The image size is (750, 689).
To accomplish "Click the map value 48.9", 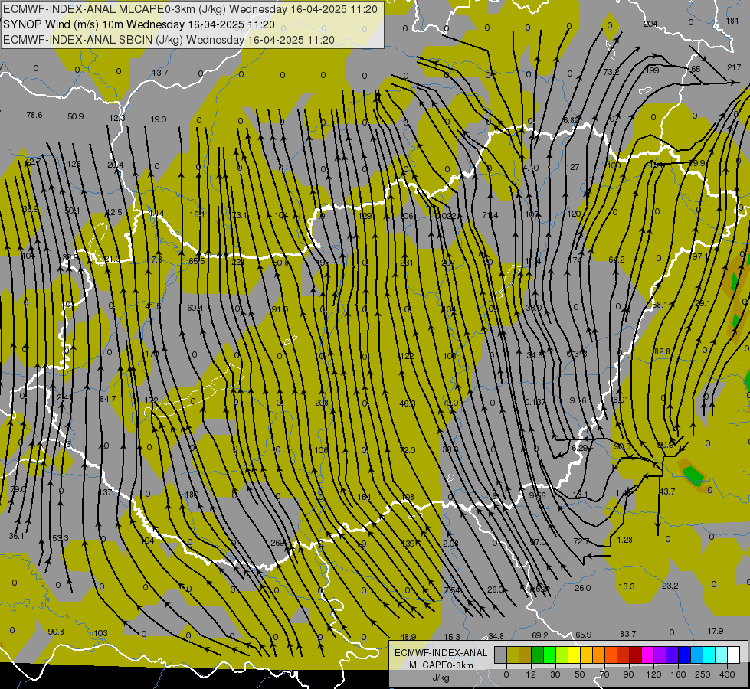I will pyautogui.click(x=408, y=637).
